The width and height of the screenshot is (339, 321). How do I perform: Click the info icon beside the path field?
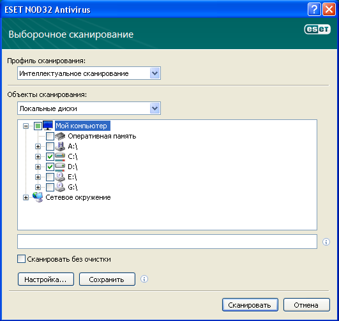326,242
